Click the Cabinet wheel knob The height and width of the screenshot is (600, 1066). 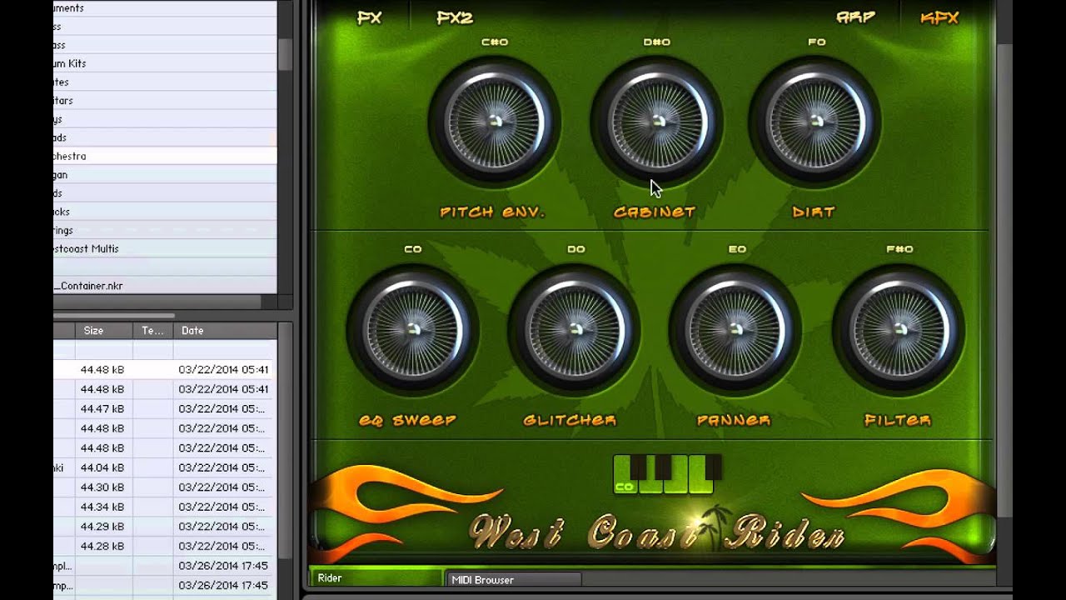pyautogui.click(x=657, y=122)
